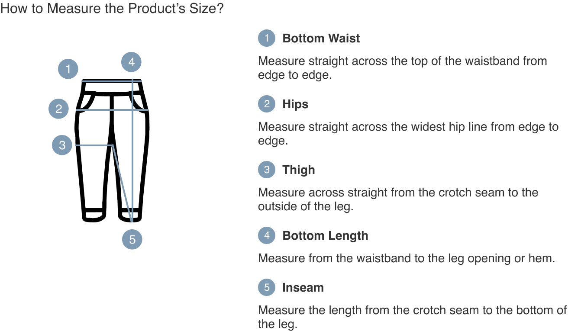Click the number 2 badge beside Hips
This screenshot has width=568, height=331.
(x=267, y=104)
